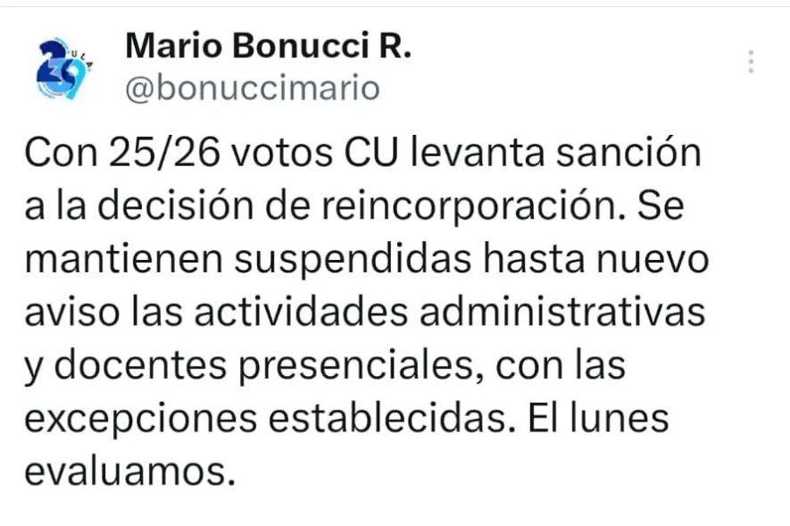Click the @bonuccimario handle
790x526 pixels.
(x=253, y=88)
